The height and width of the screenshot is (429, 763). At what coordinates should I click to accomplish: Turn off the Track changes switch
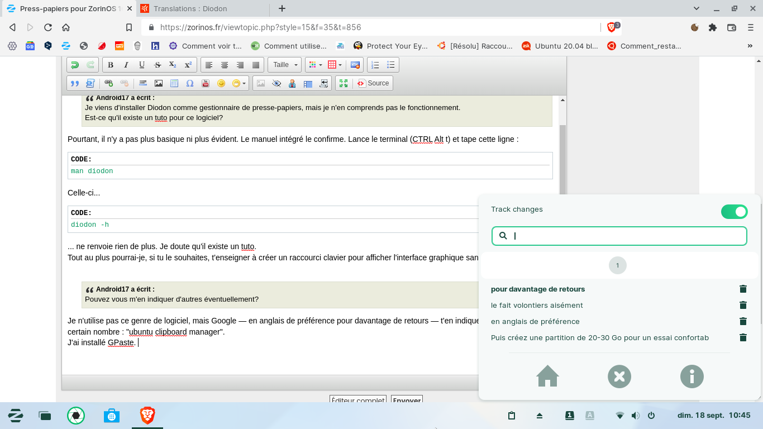click(734, 211)
